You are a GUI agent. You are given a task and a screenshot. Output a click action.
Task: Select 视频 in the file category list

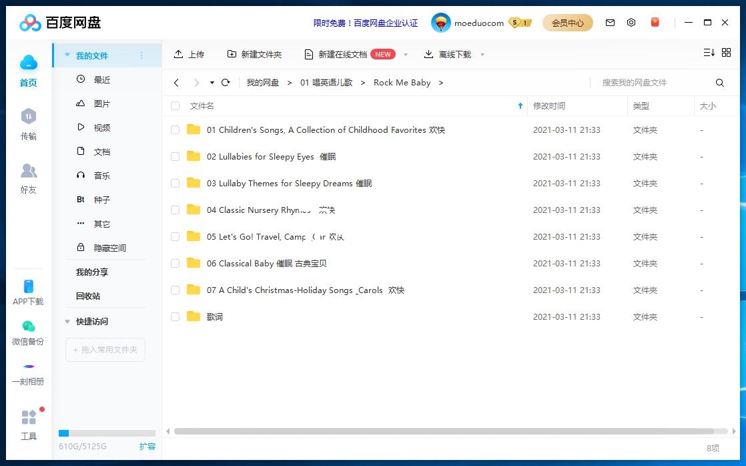(x=101, y=128)
